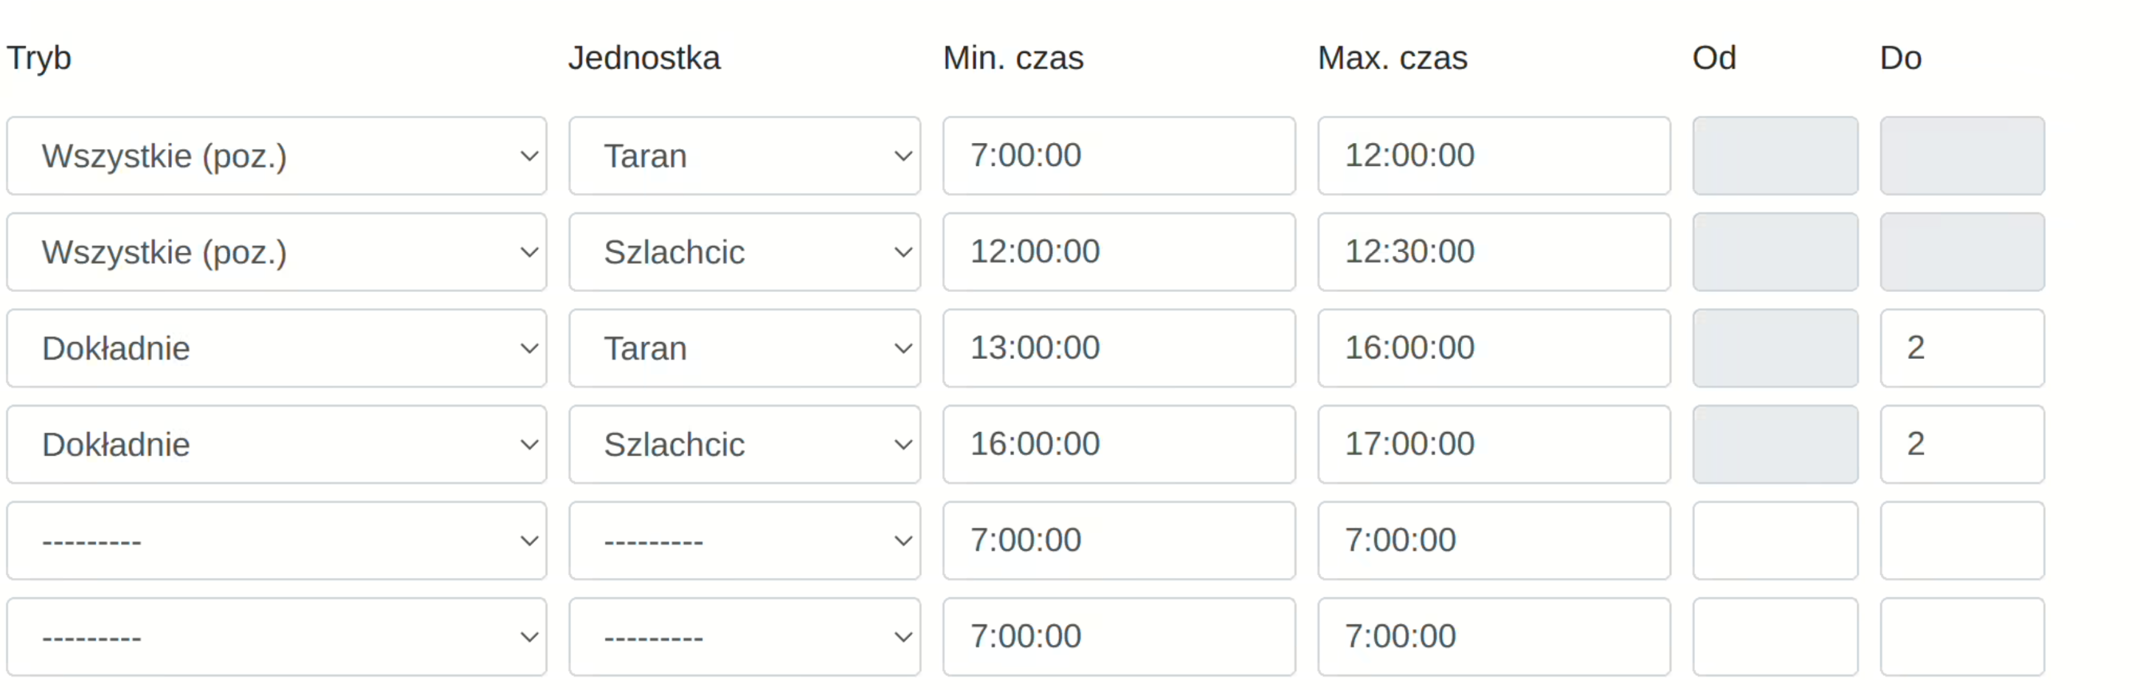Viewport: 2140px width, 690px height.
Task: Click the Do field in the Taran 13:00:00 row
Action: [x=1962, y=349]
